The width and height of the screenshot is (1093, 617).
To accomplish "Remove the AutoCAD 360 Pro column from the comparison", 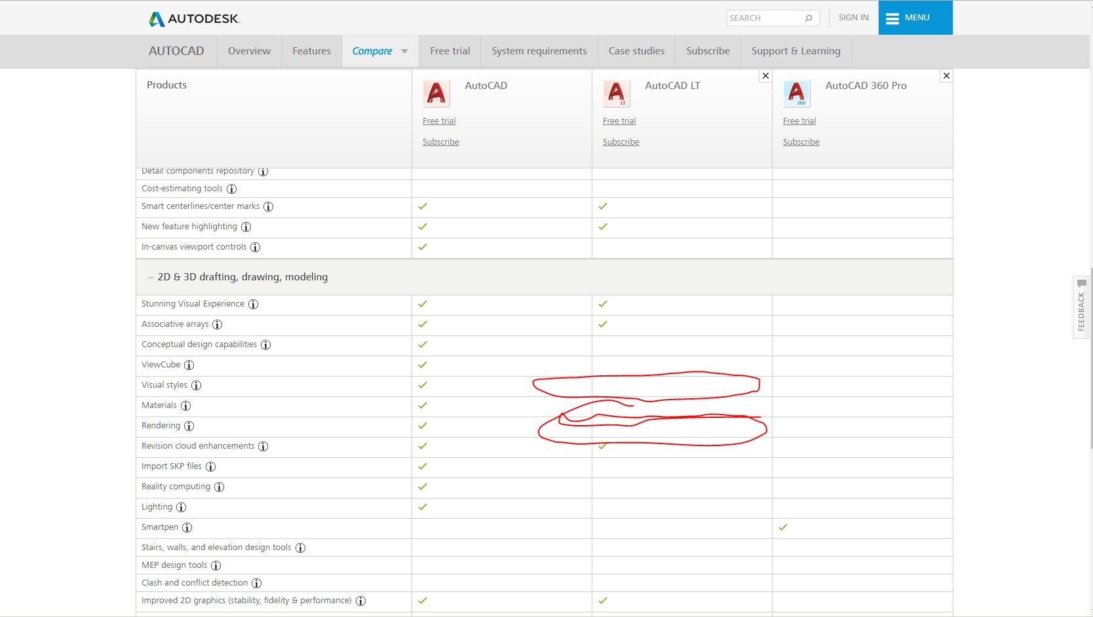I will pos(946,76).
